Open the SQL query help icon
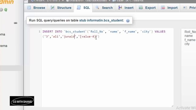196x110 pixels. [x=128, y=21]
